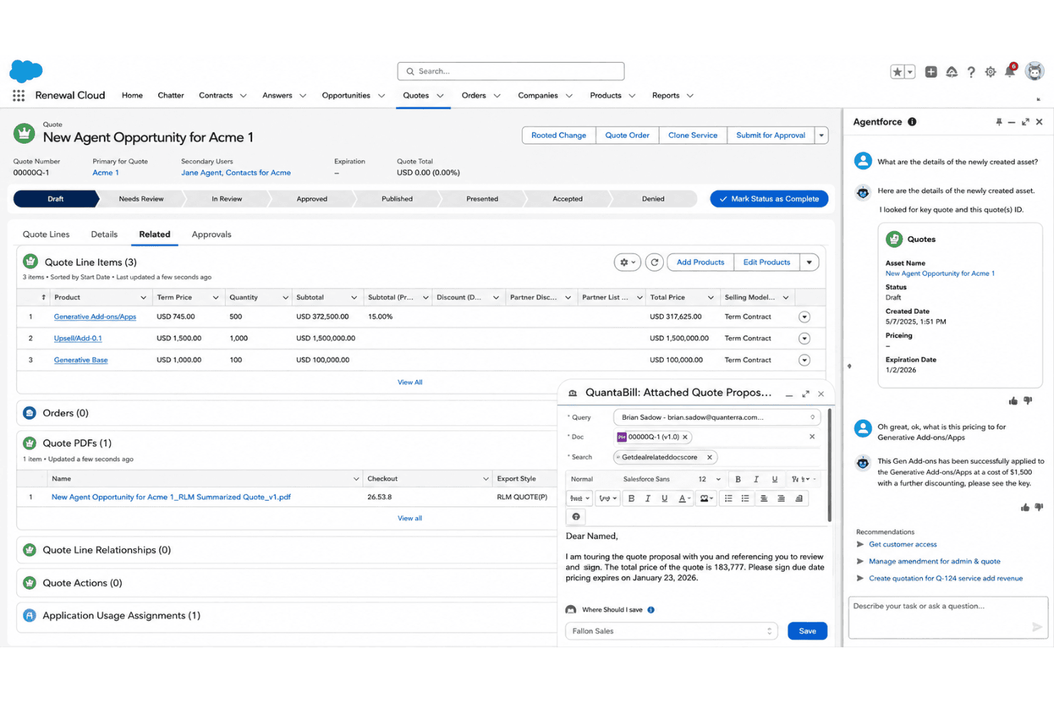Viewport: 1054px width, 702px height.
Task: Switch to the Quote Lines tab
Action: pos(46,235)
